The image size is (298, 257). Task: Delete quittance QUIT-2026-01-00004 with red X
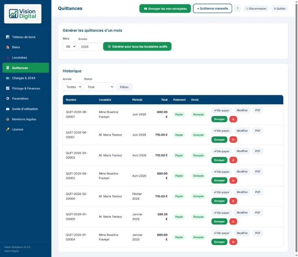coord(233,242)
